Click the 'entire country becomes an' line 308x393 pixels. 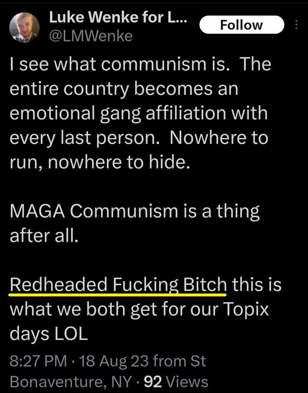tap(124, 89)
